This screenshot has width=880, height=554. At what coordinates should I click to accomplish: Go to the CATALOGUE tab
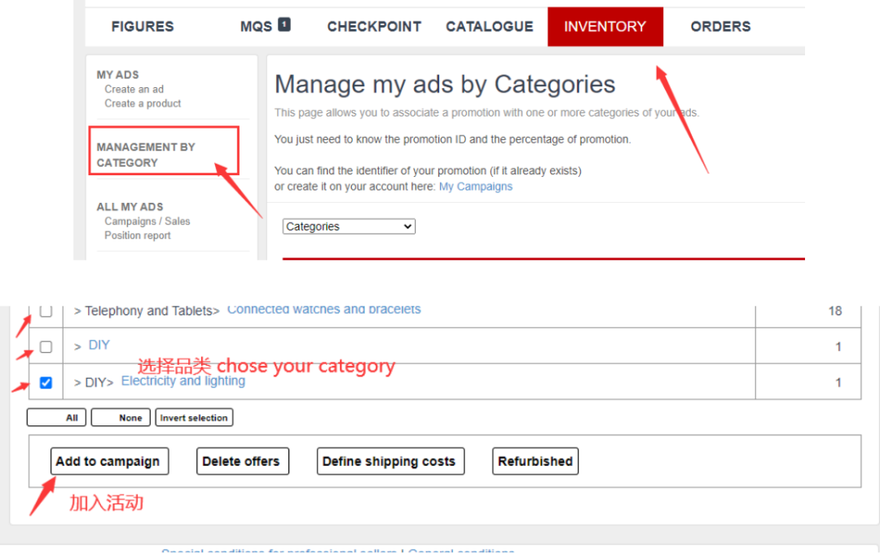(490, 26)
